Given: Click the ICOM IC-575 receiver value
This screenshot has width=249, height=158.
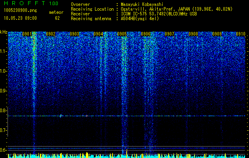Looking at the screenshot, I should click(x=159, y=14).
